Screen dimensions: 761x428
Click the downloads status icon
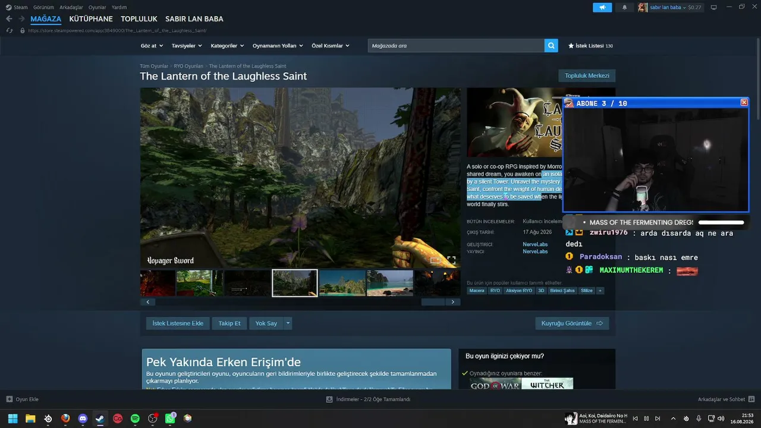tap(329, 399)
